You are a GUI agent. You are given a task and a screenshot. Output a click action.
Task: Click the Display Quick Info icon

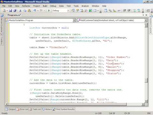pyautogui.click(x=114, y=11)
